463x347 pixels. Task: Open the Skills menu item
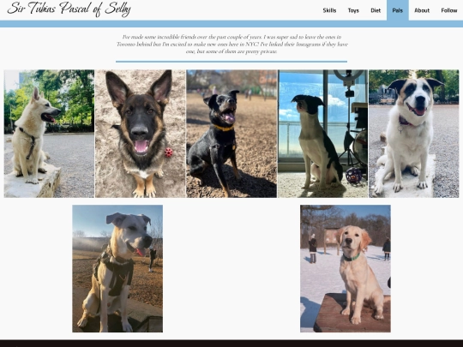(329, 10)
